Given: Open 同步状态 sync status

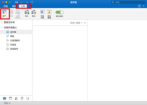Looking at the screenshot, I should pos(43,14).
